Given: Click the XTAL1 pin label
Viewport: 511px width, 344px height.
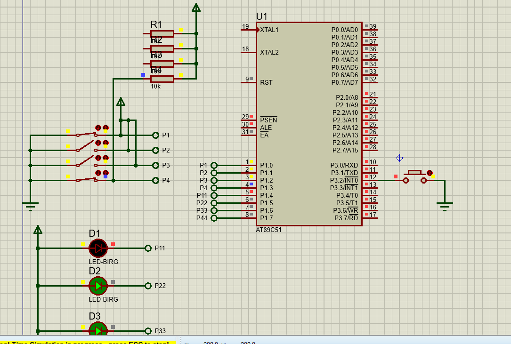Looking at the screenshot, I should (x=269, y=30).
